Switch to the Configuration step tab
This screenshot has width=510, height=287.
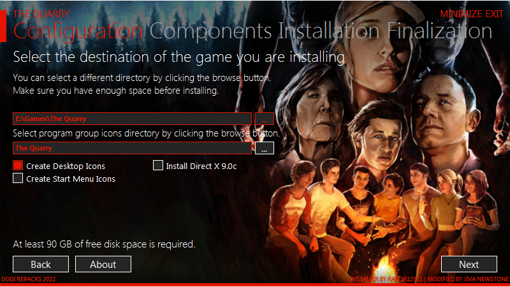coord(78,31)
